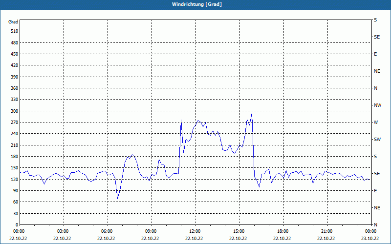Click E compass label aligned with 90

[375, 191]
